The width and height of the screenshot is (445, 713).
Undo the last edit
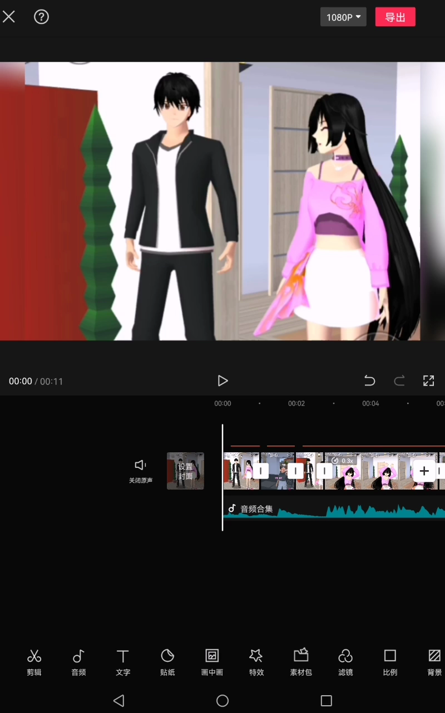[x=369, y=381]
